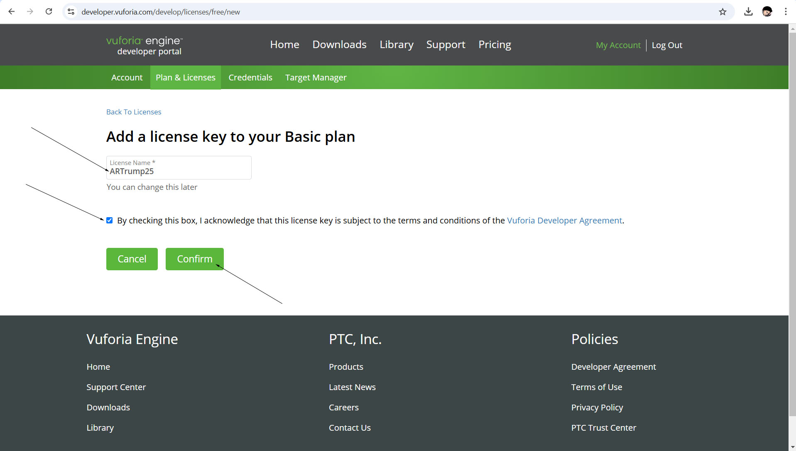
Task: Reload the page with refresh icon
Action: (49, 12)
